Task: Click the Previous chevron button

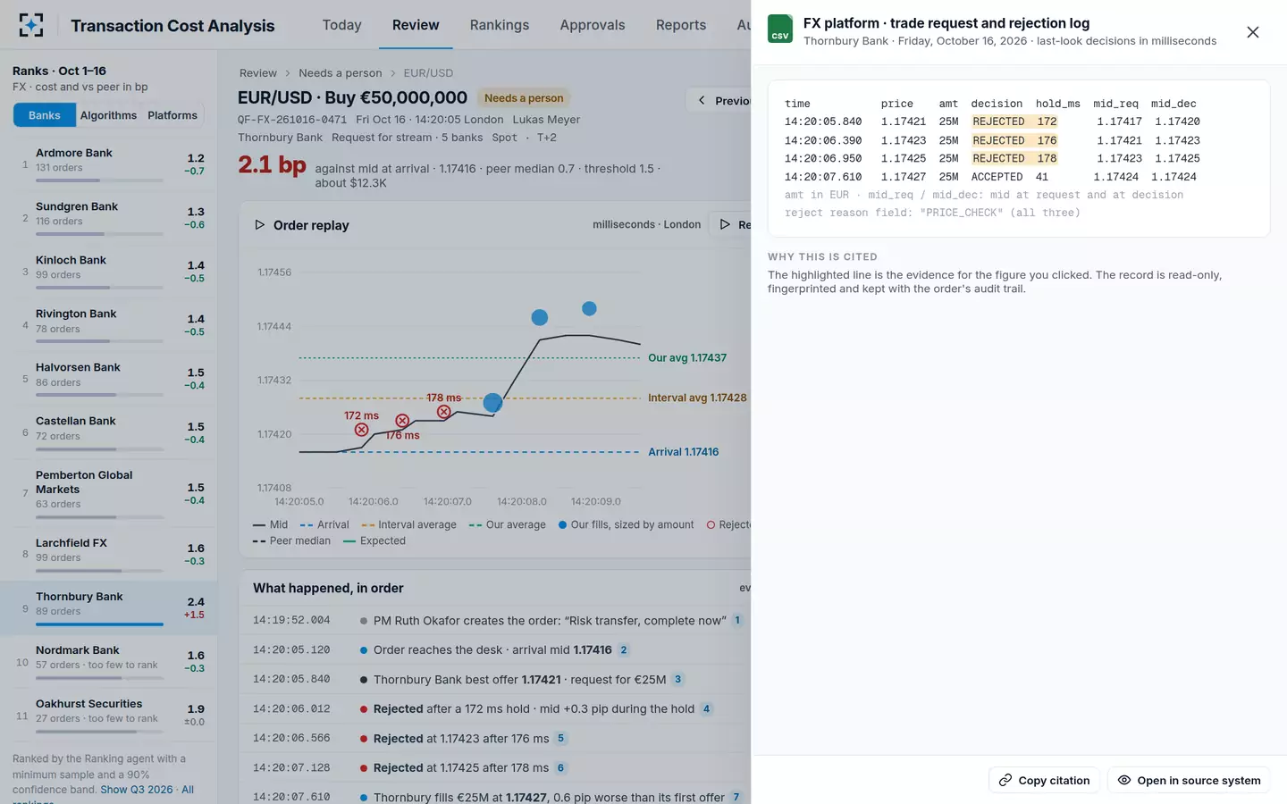Action: point(702,101)
